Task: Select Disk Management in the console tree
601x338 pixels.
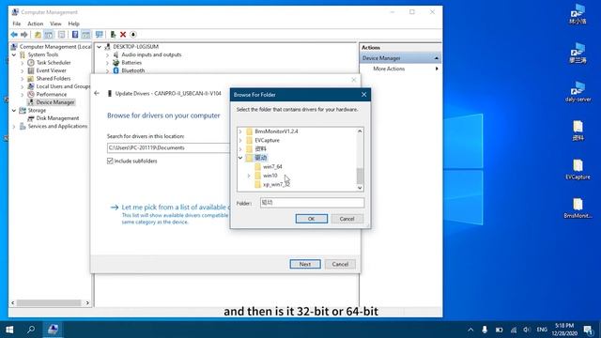Action: (57, 118)
